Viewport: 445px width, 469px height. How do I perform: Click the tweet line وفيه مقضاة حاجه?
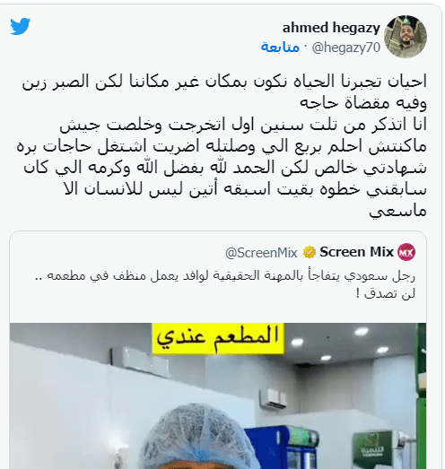tap(363, 103)
